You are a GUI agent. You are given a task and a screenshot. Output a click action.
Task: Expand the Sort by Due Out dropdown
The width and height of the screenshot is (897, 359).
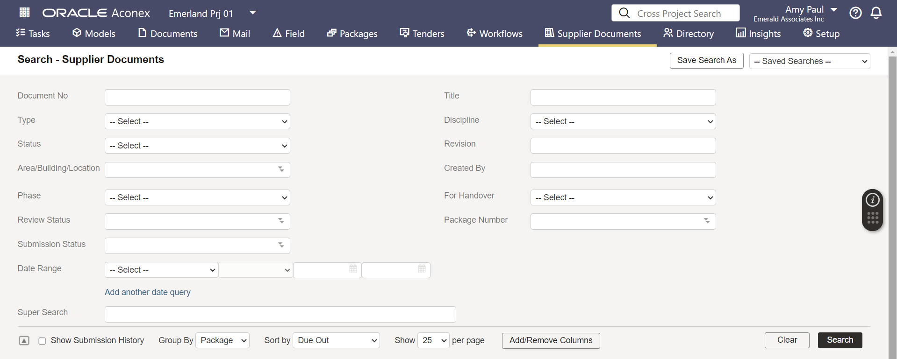(336, 340)
